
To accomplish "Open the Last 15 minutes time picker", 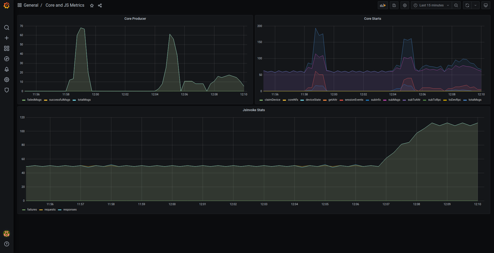I will (x=431, y=5).
